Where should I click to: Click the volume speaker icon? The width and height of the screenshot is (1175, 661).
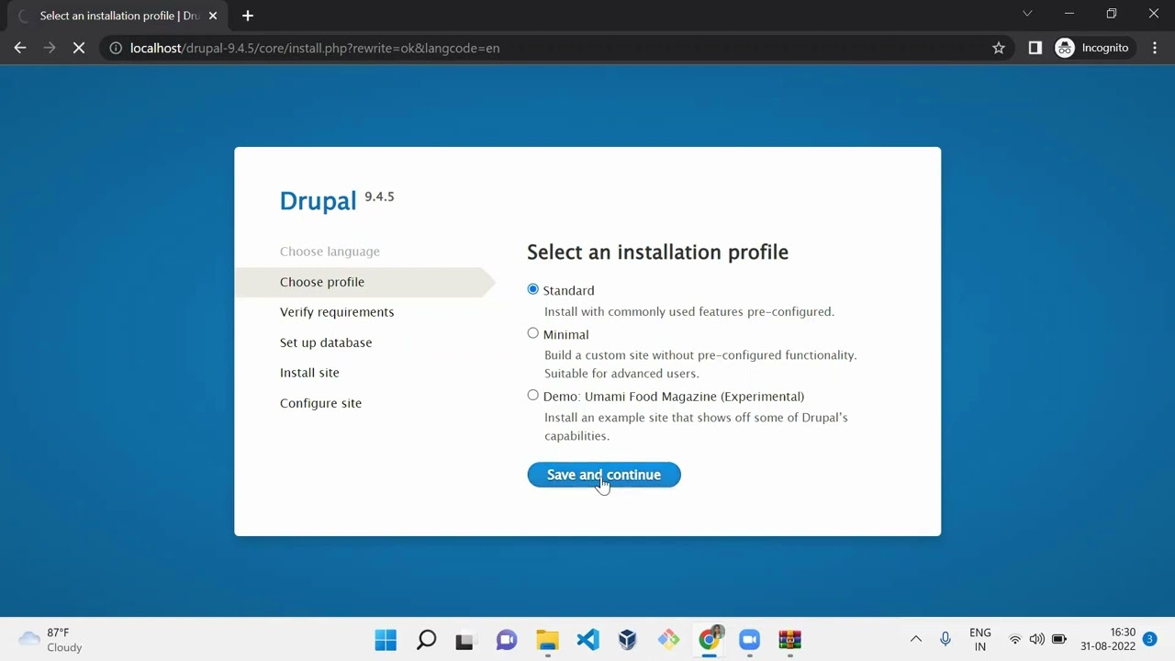tap(1036, 639)
